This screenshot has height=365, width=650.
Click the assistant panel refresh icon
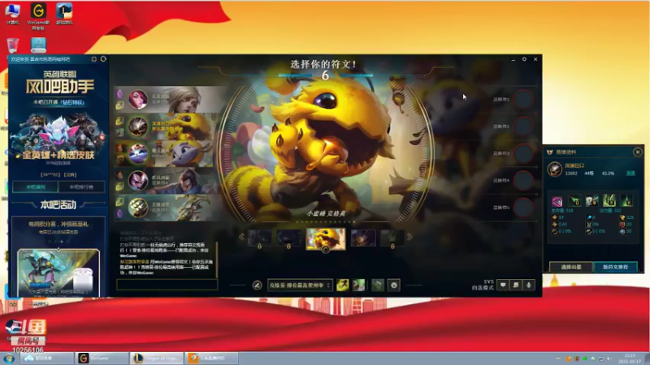103,59
